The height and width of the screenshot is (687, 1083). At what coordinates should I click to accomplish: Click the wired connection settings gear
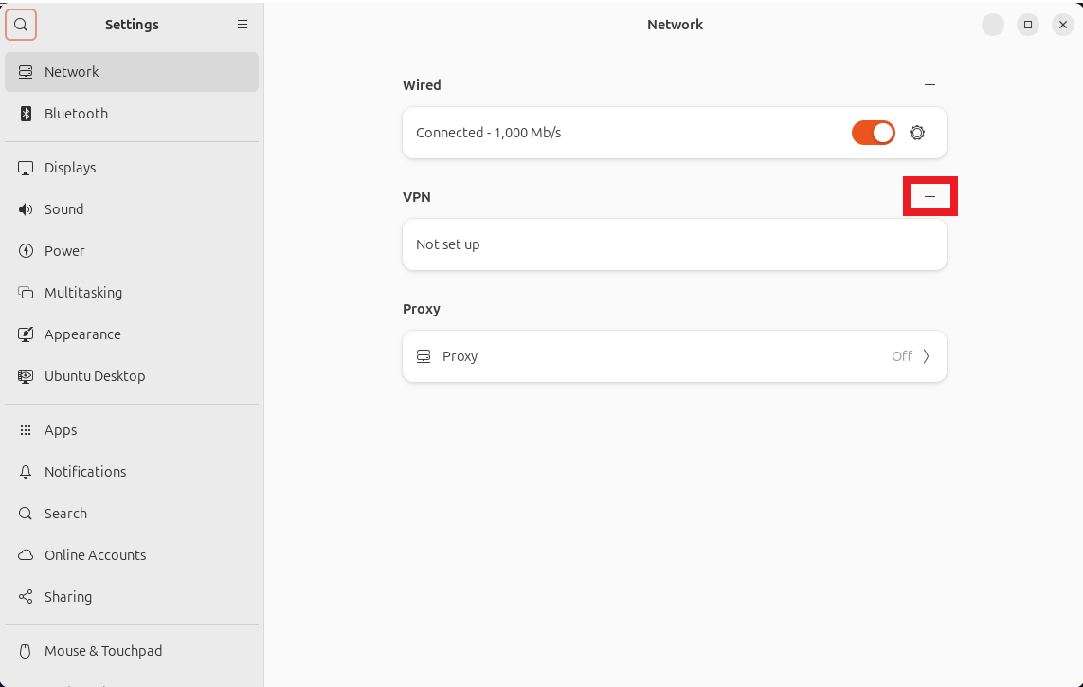click(x=916, y=133)
